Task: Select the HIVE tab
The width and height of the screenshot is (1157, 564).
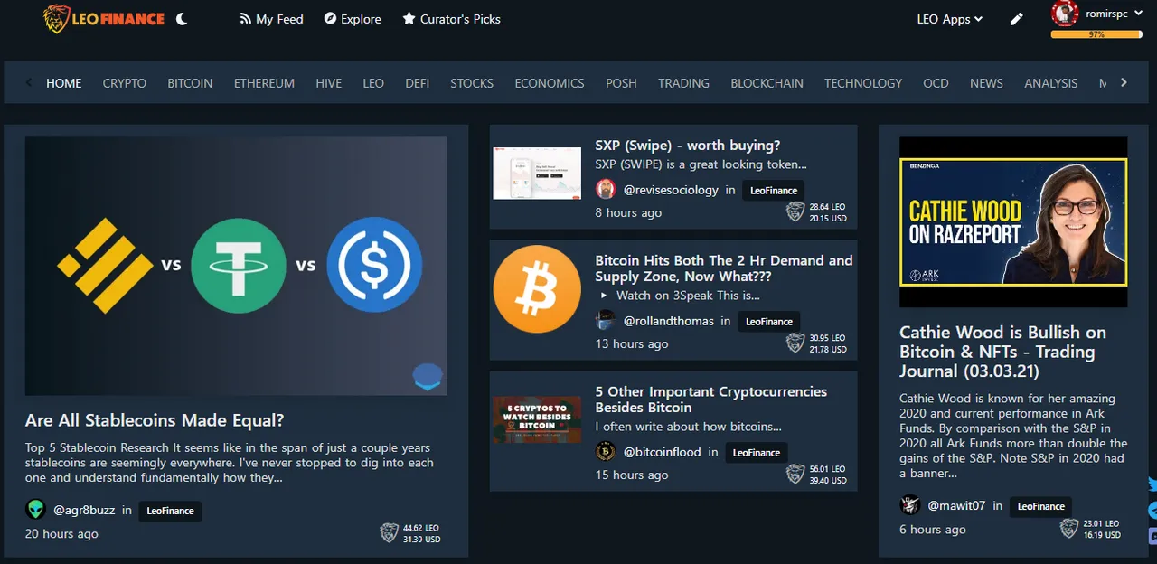Action: pos(329,83)
